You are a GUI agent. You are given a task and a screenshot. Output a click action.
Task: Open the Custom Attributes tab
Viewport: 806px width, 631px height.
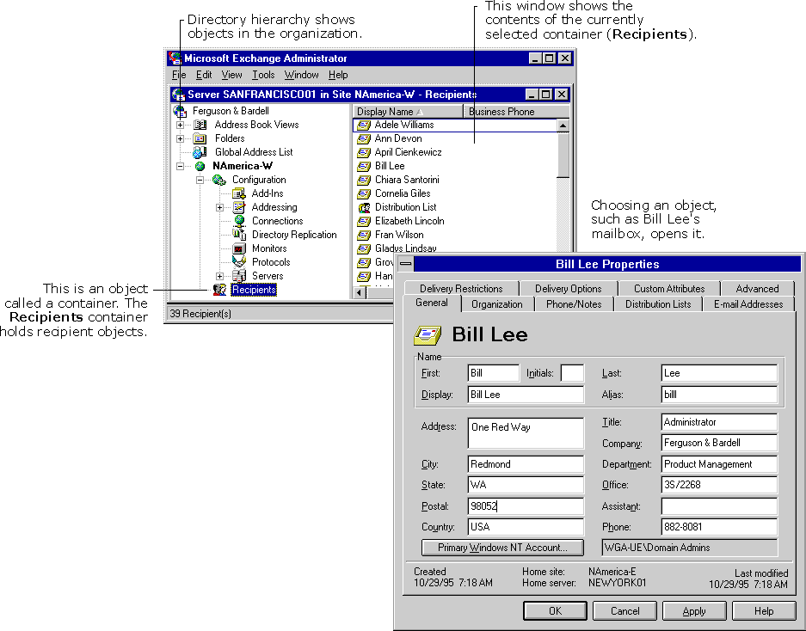(x=668, y=289)
